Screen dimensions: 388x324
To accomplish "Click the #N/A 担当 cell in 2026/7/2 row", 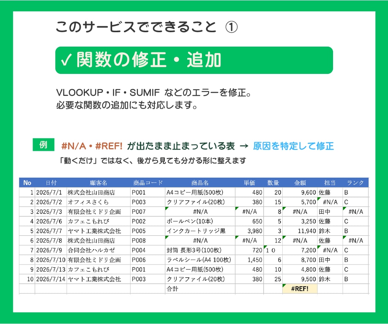I will point(330,202).
